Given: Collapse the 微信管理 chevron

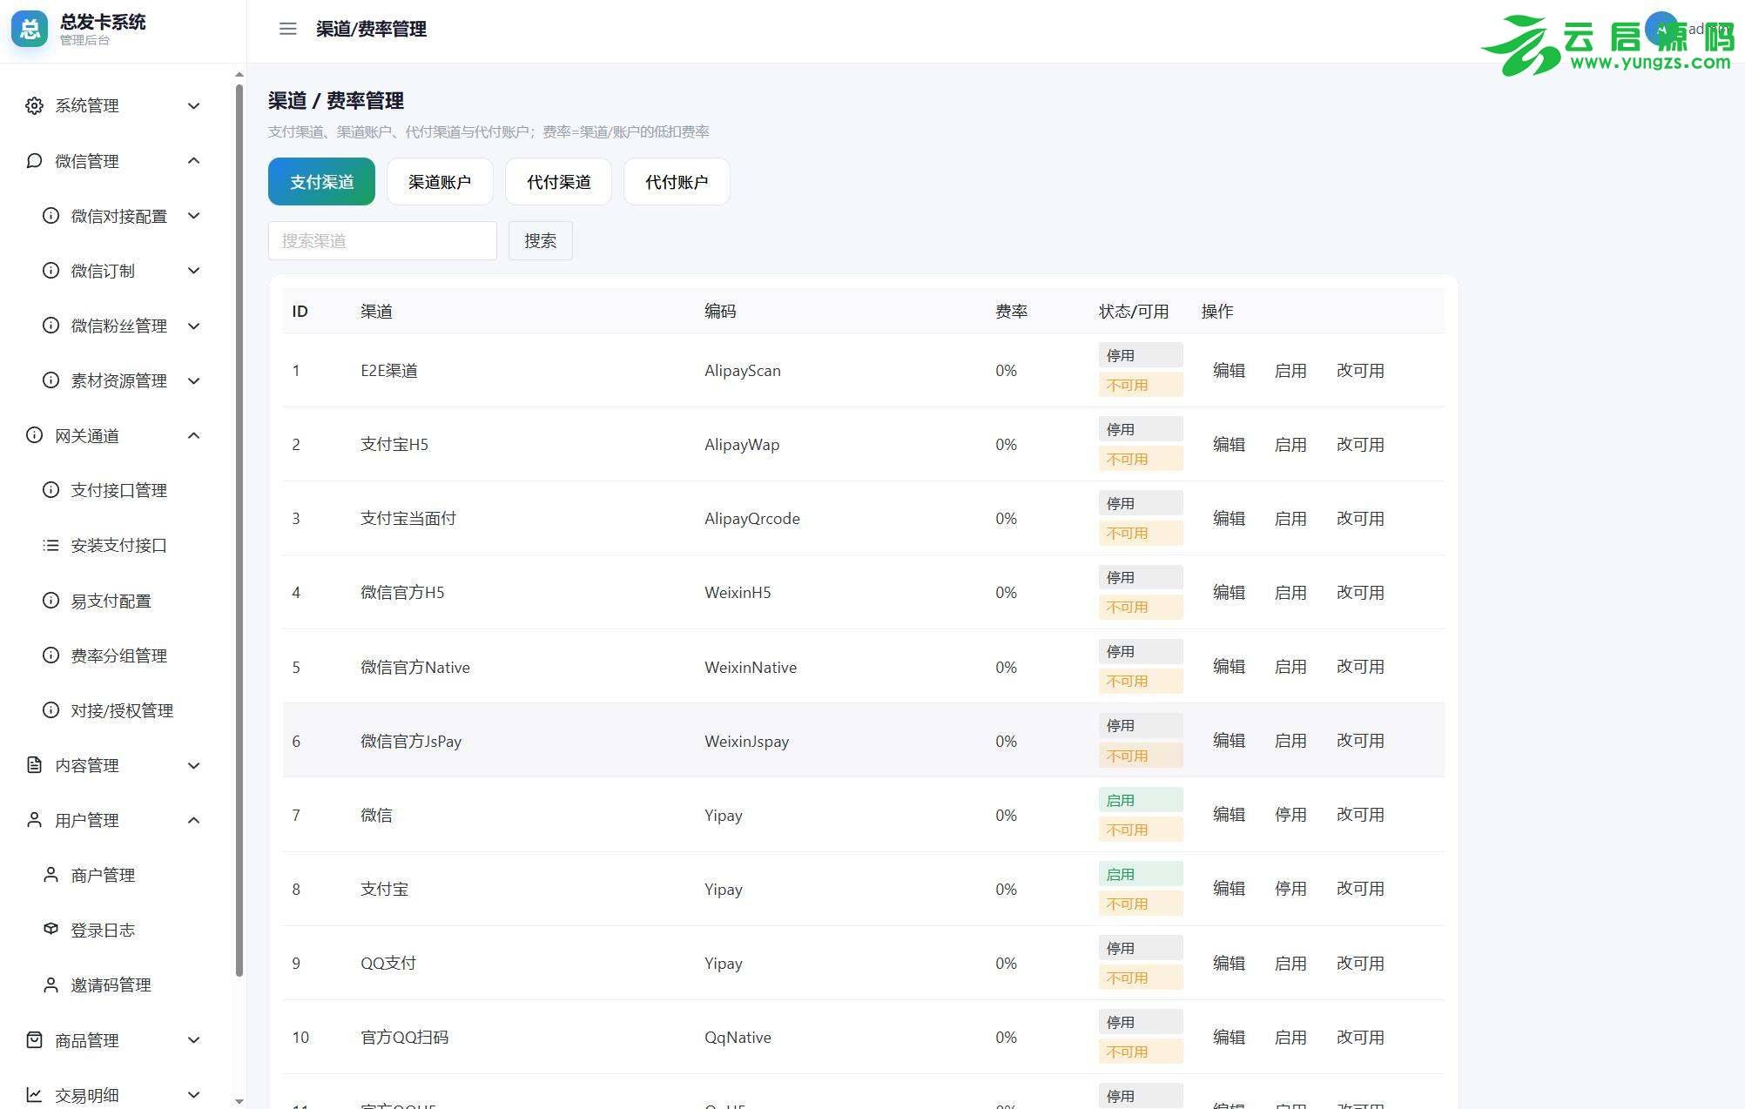Looking at the screenshot, I should pyautogui.click(x=194, y=161).
